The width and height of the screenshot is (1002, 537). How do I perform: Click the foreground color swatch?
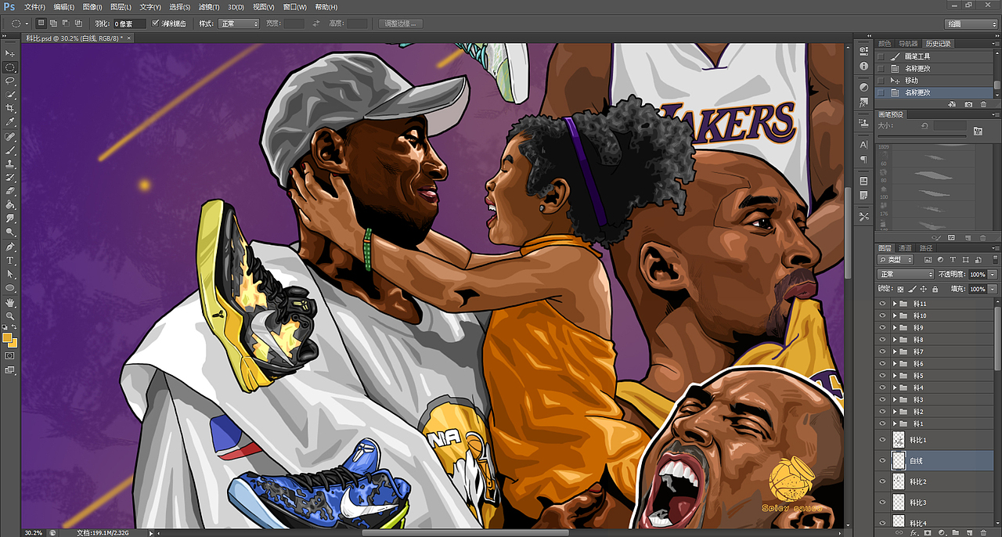tap(7, 337)
